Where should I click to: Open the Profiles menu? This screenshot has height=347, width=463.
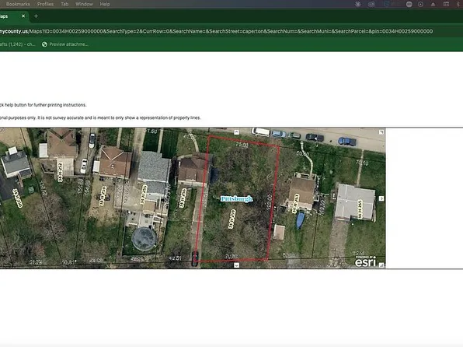coord(46,4)
